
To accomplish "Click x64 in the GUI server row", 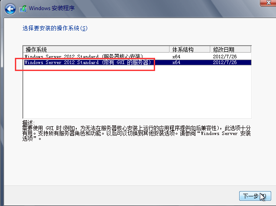I will click(x=176, y=62).
